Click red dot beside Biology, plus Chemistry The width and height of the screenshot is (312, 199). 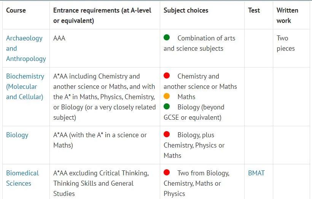(167, 134)
